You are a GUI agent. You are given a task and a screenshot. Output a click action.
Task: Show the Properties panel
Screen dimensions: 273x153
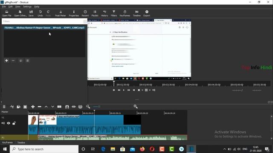[x=74, y=13]
